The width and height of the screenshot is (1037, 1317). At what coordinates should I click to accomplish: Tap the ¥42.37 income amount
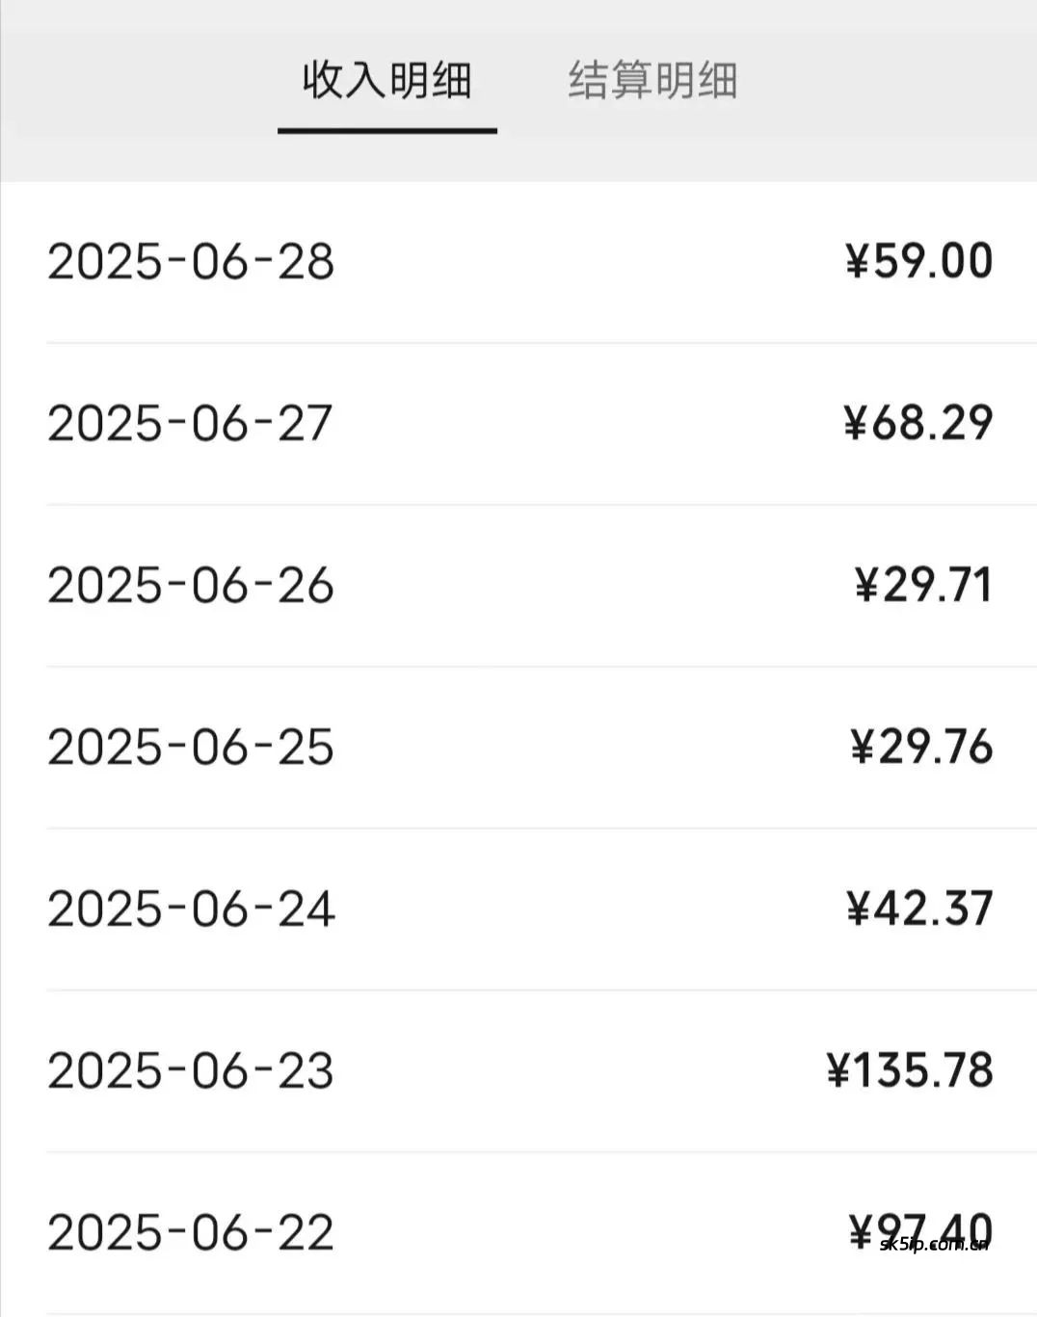[x=918, y=909]
